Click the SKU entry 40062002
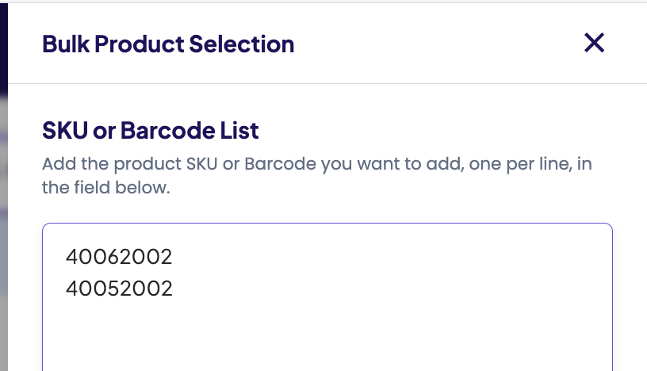The width and height of the screenshot is (647, 371). (119, 258)
